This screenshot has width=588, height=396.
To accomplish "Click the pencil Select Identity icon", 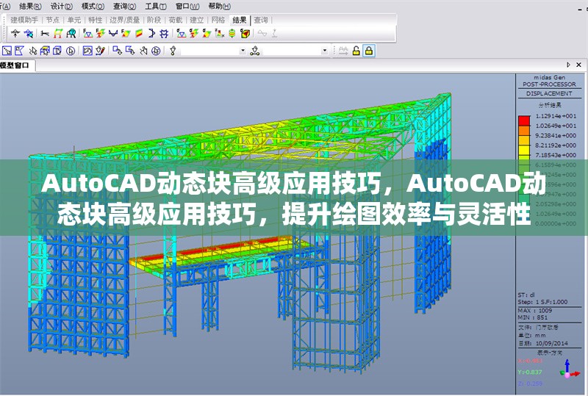I will (x=100, y=51).
